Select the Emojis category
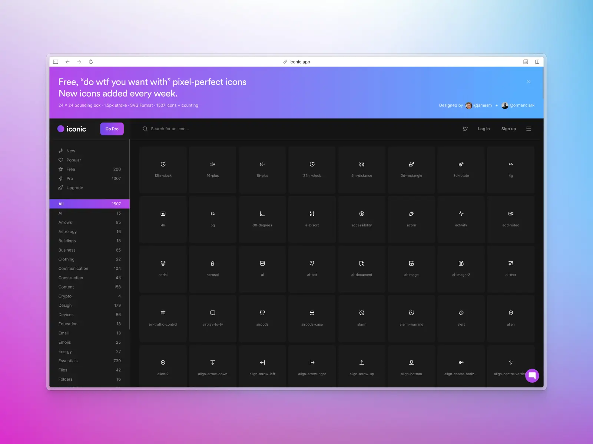 (90, 342)
